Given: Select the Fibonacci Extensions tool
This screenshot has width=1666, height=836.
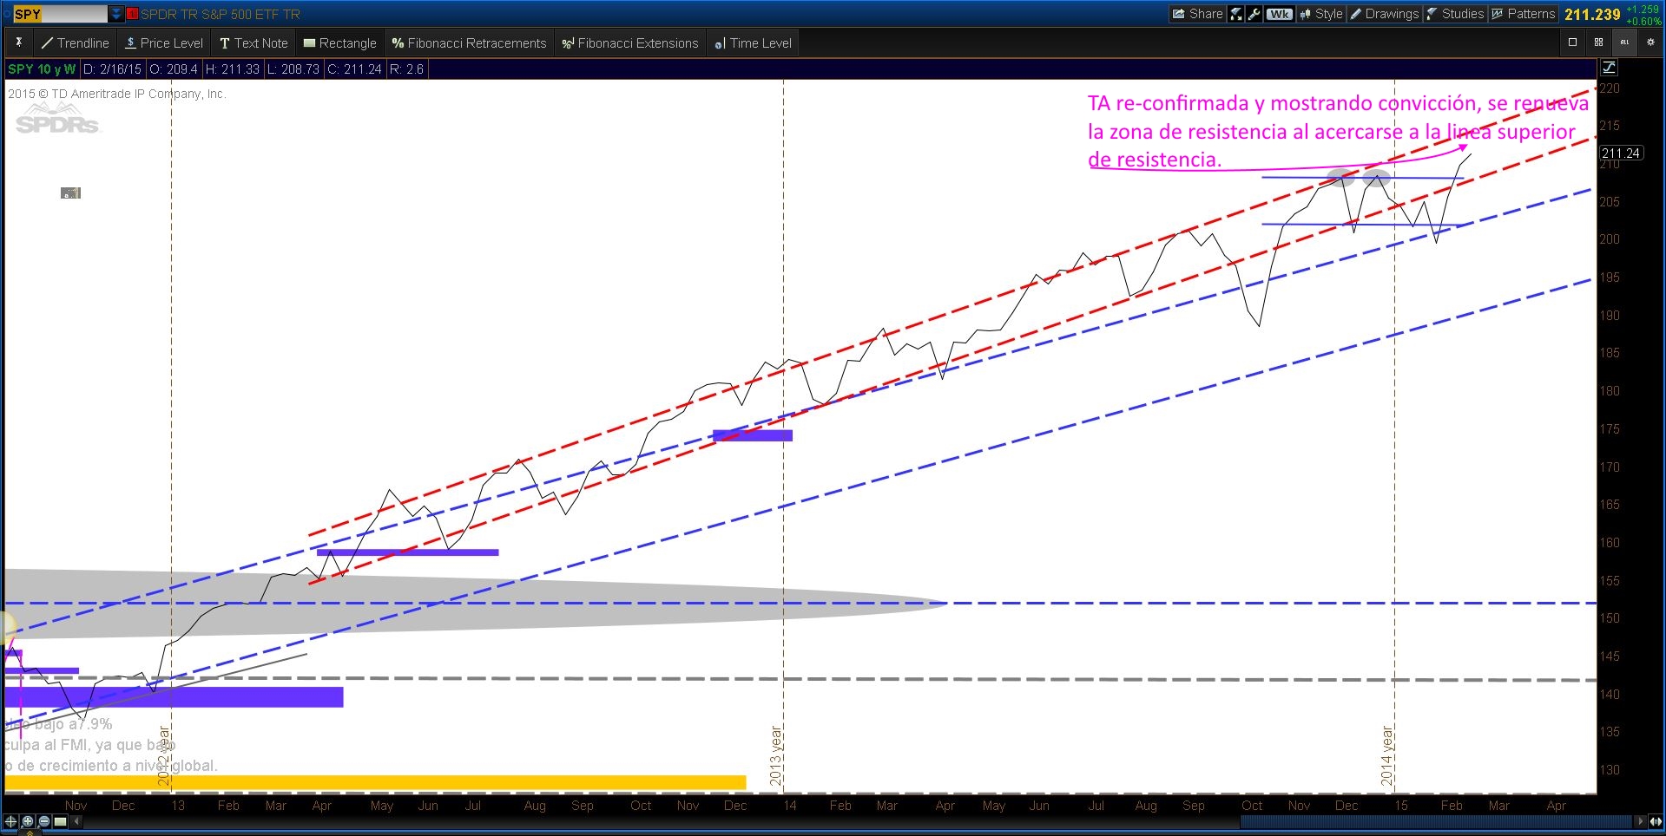Looking at the screenshot, I should [630, 42].
